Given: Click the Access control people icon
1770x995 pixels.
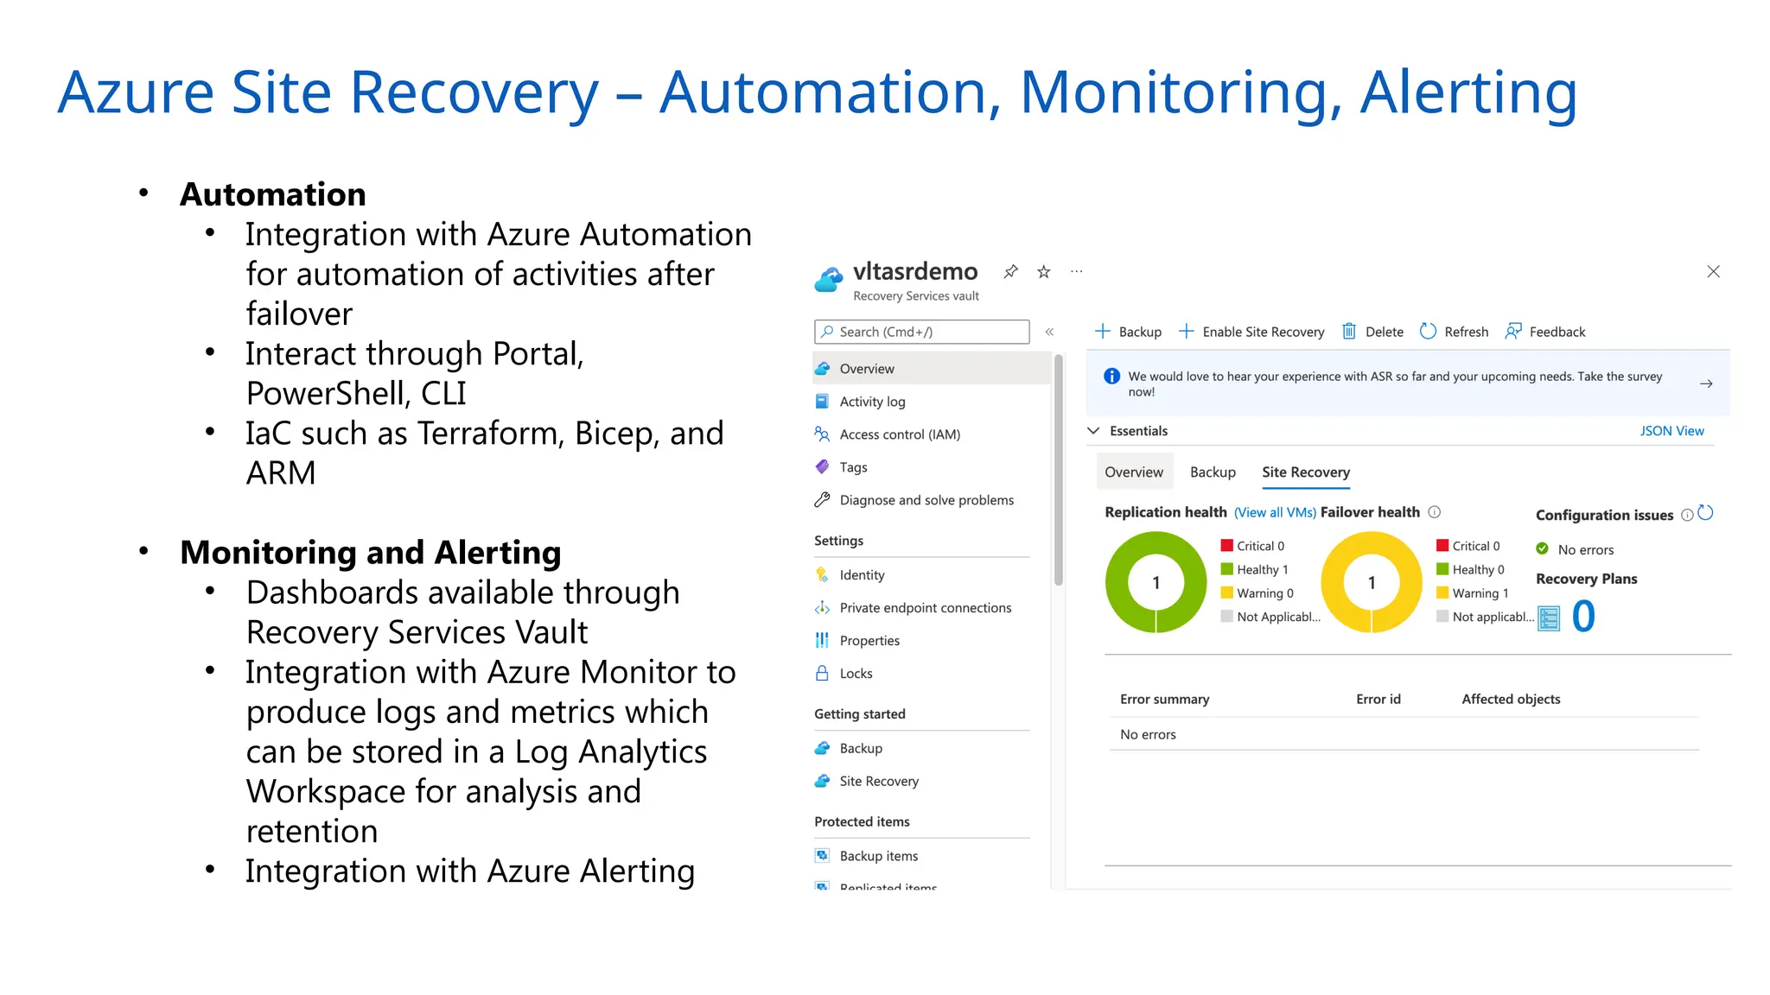Looking at the screenshot, I should pos(822,434).
